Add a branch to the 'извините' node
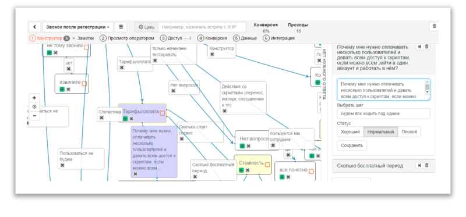This screenshot has height=217, width=466. coord(62,89)
